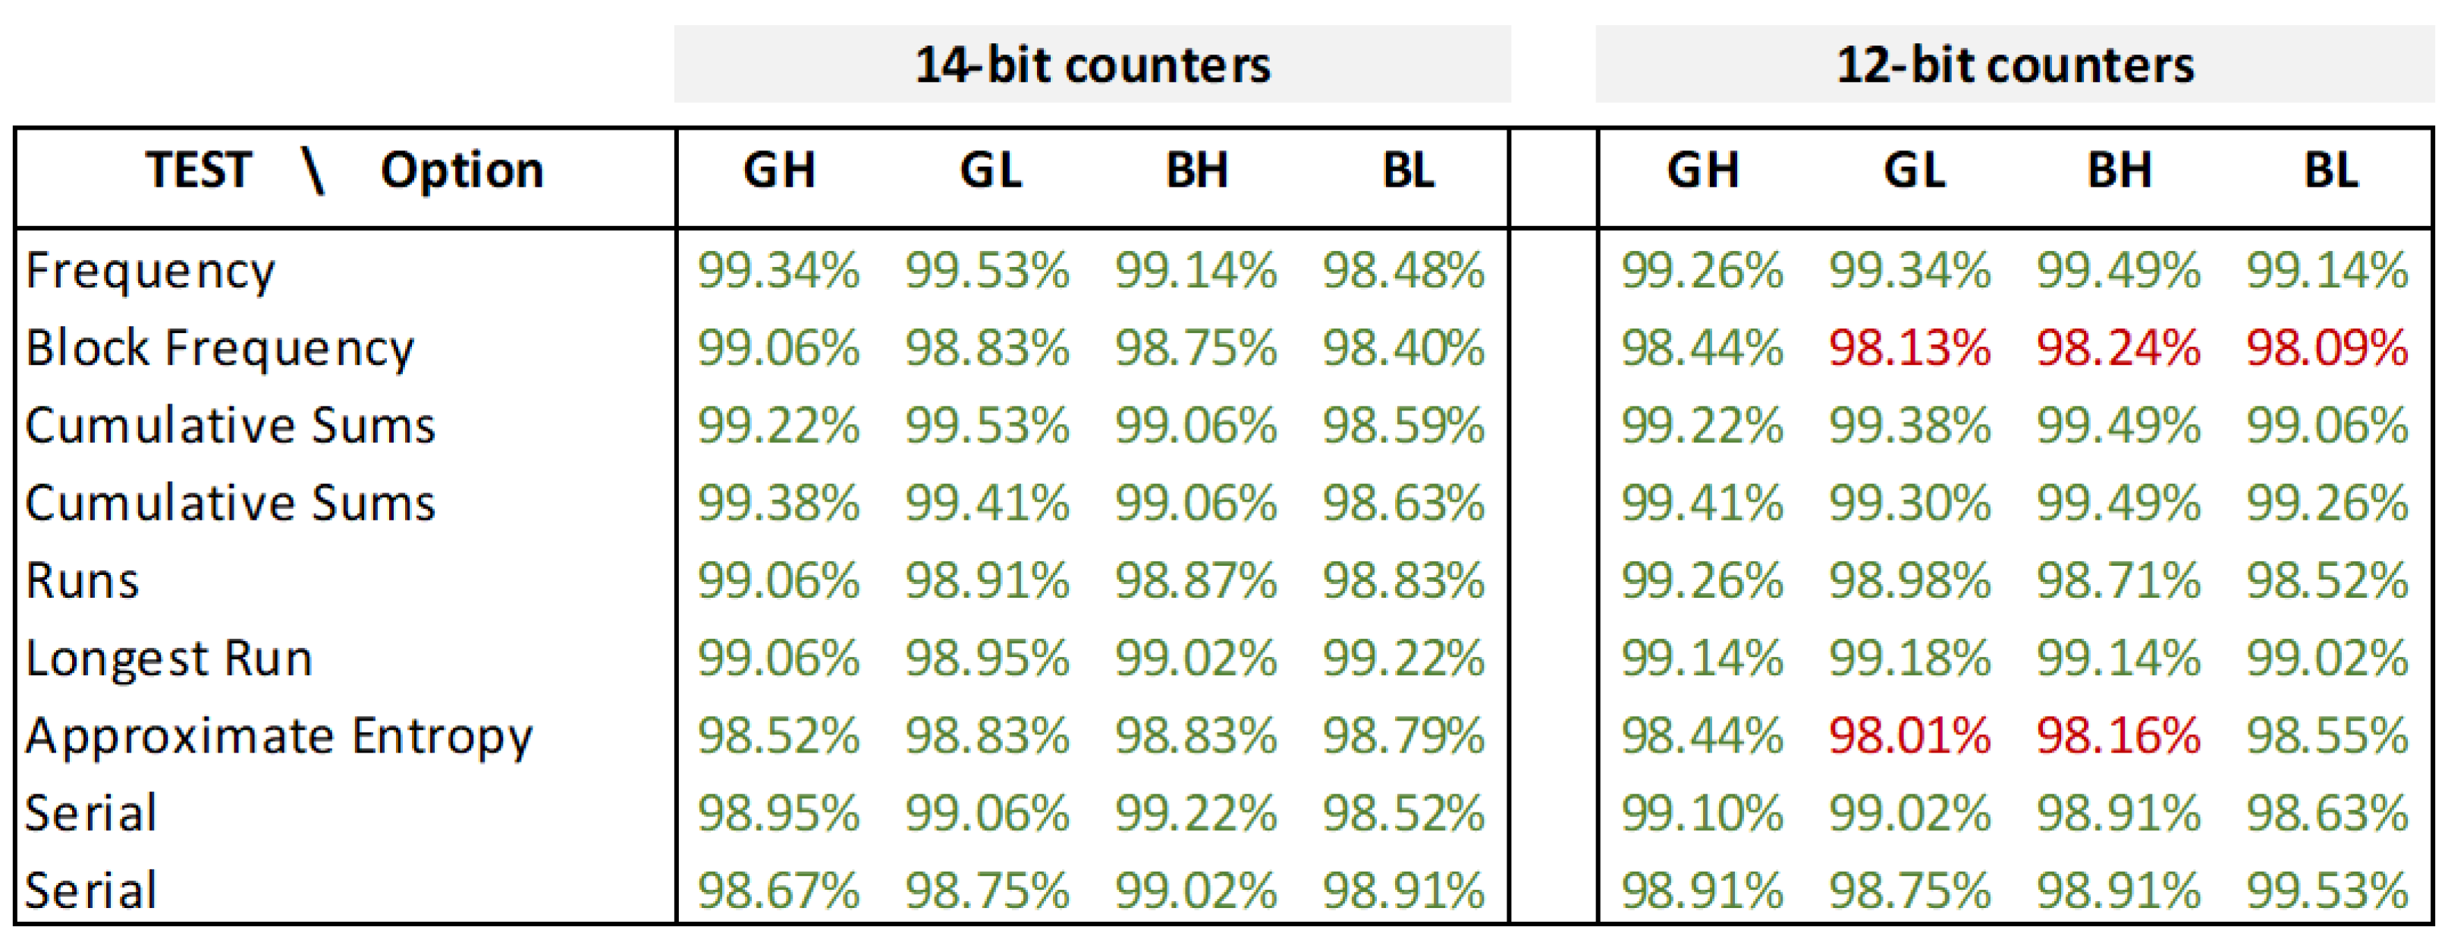Select the Block Frequency row label
The image size is (2448, 949).
(219, 347)
